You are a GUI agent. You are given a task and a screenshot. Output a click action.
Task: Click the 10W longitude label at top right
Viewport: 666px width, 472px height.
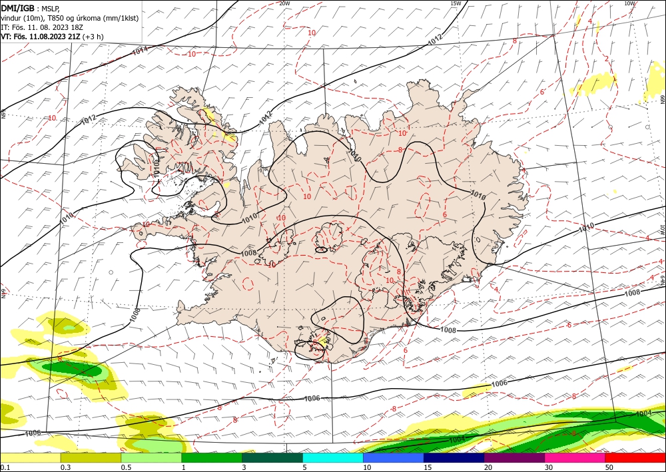pyautogui.click(x=629, y=3)
